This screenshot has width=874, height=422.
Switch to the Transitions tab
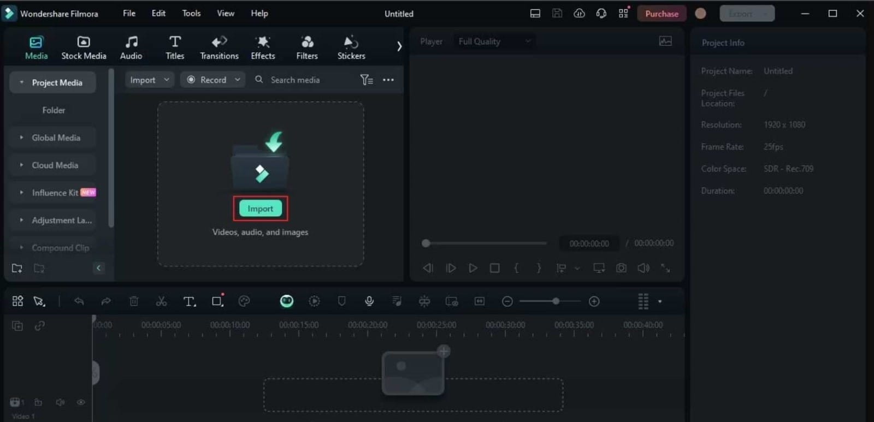pyautogui.click(x=219, y=47)
